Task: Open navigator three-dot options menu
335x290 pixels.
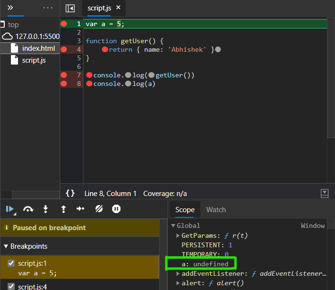Action: 48,8
